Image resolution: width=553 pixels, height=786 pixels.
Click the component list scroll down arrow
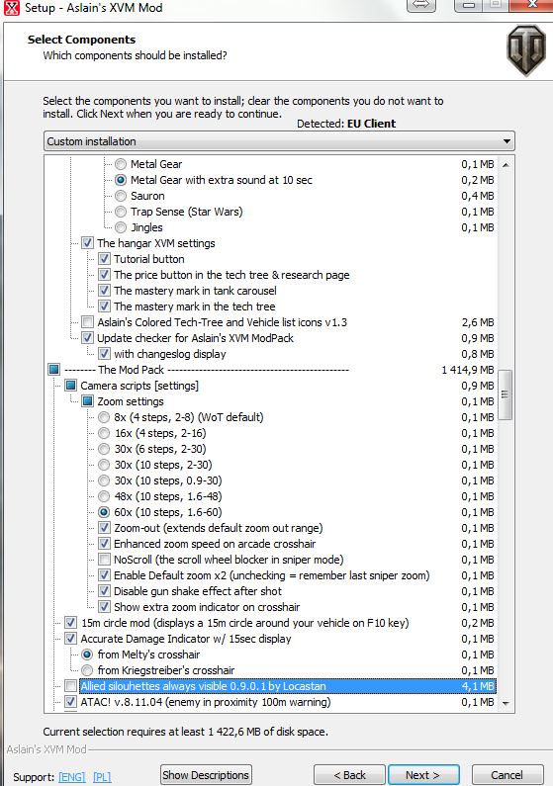pyautogui.click(x=506, y=703)
